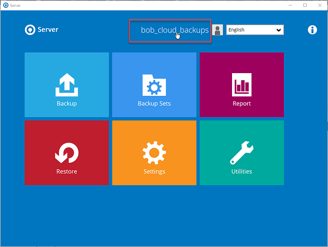Click the bob_cloud_backups username
Viewport: 328px width, 247px height.
[x=174, y=30]
